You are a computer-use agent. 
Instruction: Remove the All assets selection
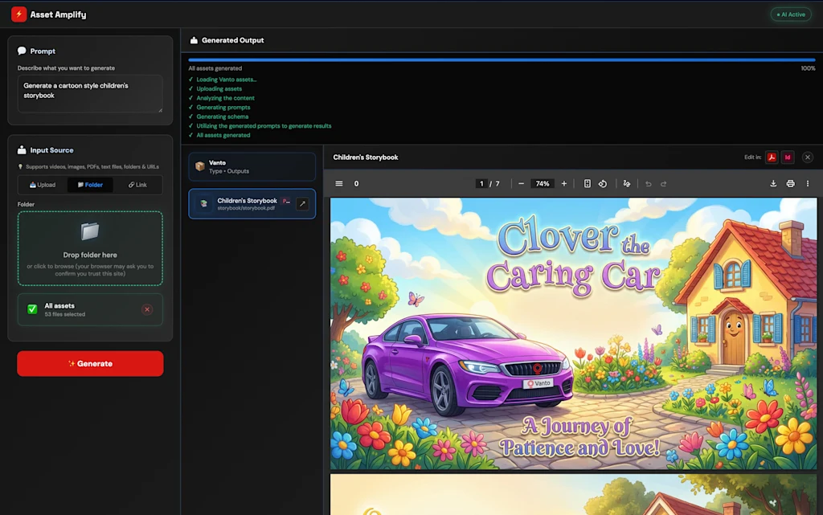pos(146,309)
